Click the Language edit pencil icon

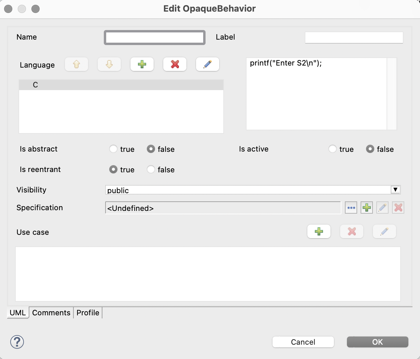207,64
